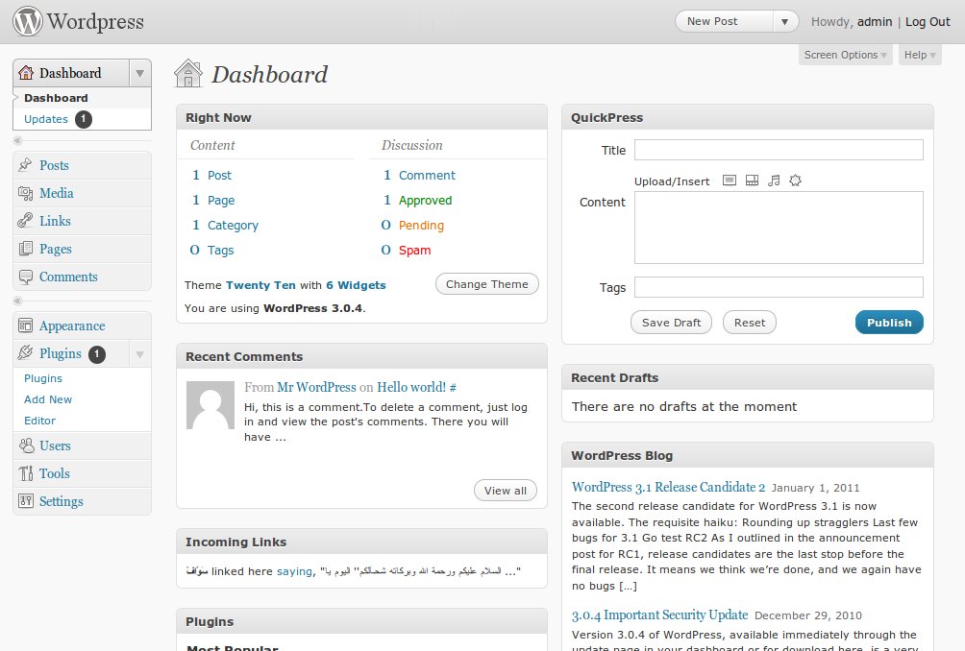965x651 pixels.
Task: Click the New Post button
Action: 725,21
